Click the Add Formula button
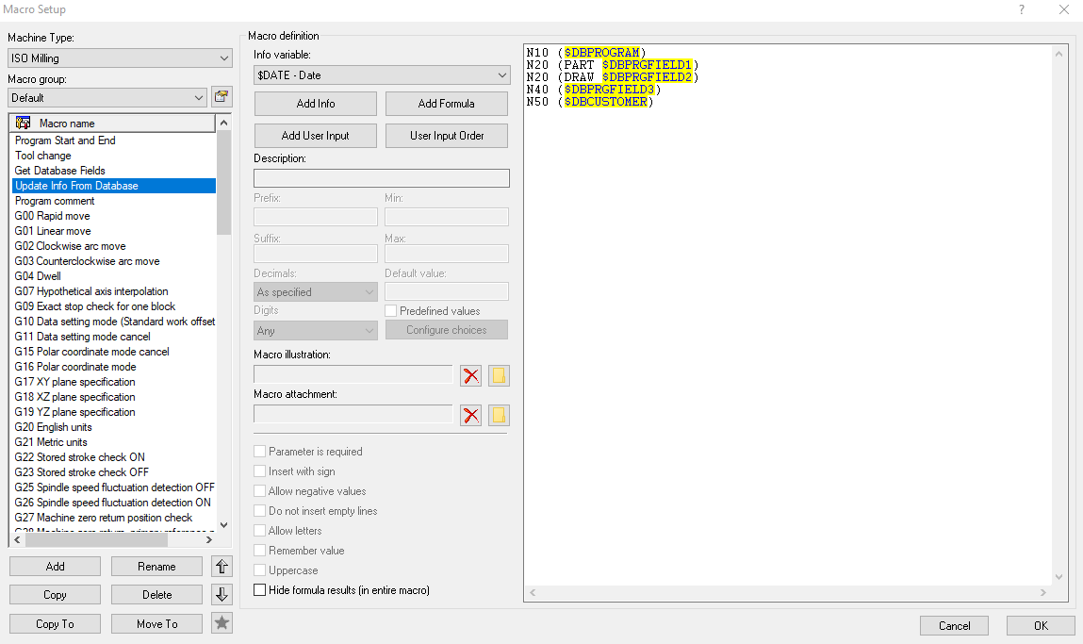This screenshot has height=644, width=1083. (x=446, y=104)
